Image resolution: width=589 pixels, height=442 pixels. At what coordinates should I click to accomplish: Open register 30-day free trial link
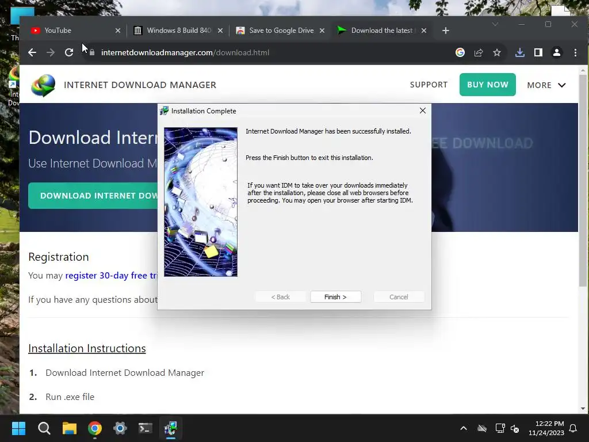pyautogui.click(x=111, y=276)
